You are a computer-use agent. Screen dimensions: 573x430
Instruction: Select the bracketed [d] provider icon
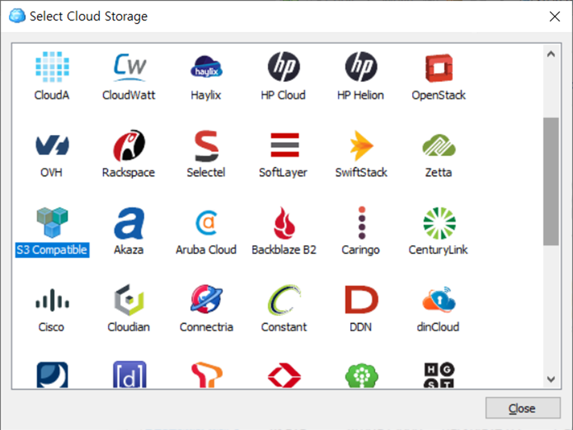130,375
